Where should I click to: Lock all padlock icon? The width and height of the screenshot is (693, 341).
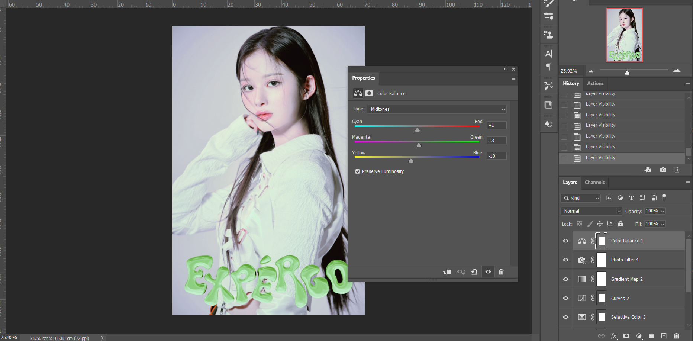point(620,224)
